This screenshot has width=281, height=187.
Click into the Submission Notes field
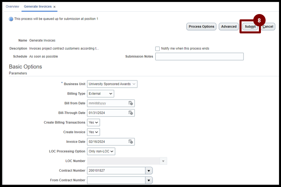[x=199, y=56]
